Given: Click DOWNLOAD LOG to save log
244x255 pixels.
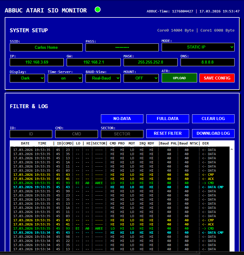Looking at the screenshot, I should point(213,133).
